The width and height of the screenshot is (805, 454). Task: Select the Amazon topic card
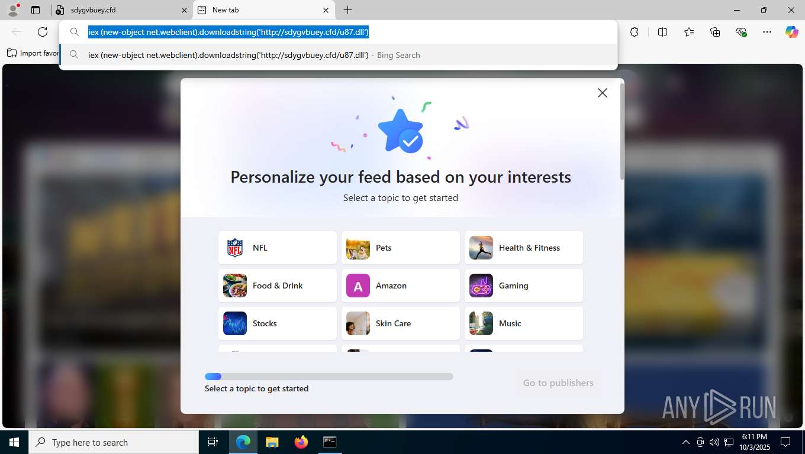(x=401, y=286)
